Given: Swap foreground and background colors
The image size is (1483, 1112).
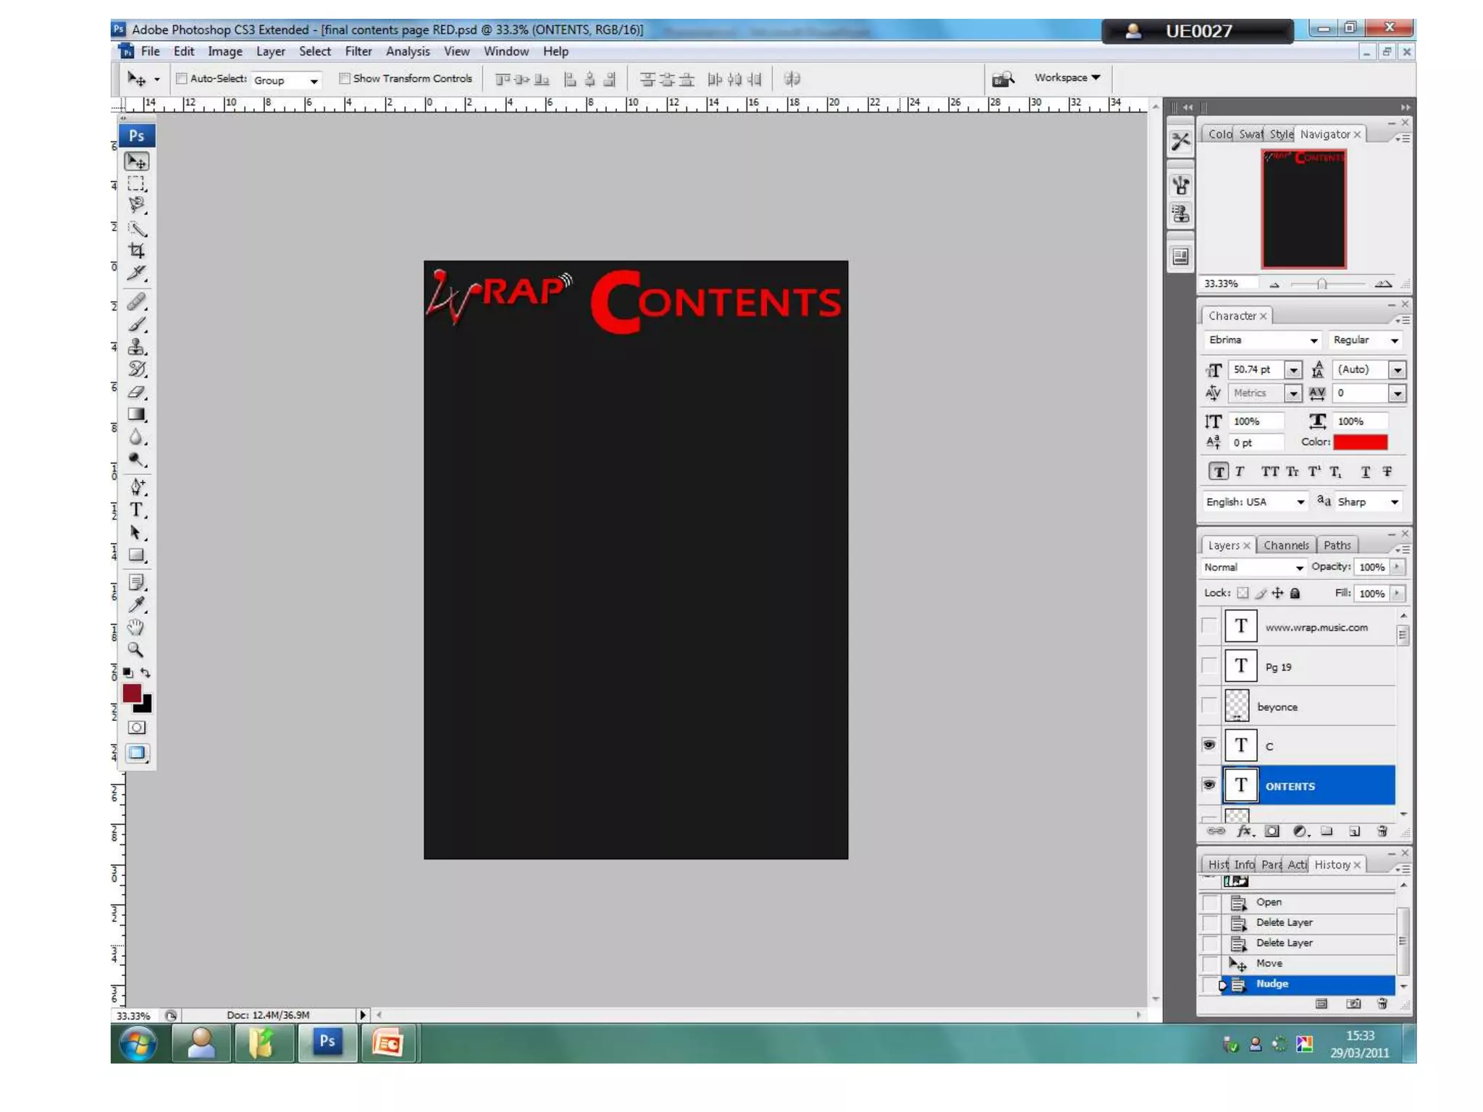Looking at the screenshot, I should [146, 673].
